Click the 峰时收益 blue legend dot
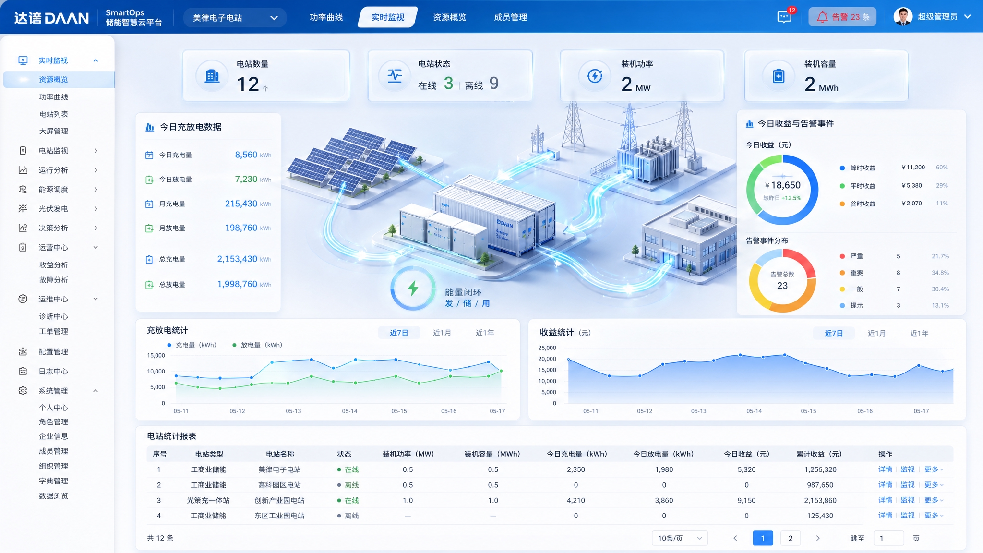The image size is (983, 553). pyautogui.click(x=842, y=168)
